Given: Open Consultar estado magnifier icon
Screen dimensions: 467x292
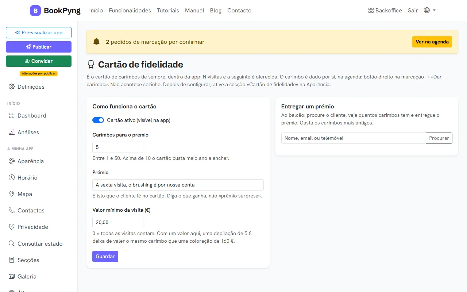Looking at the screenshot, I should (x=12, y=244).
